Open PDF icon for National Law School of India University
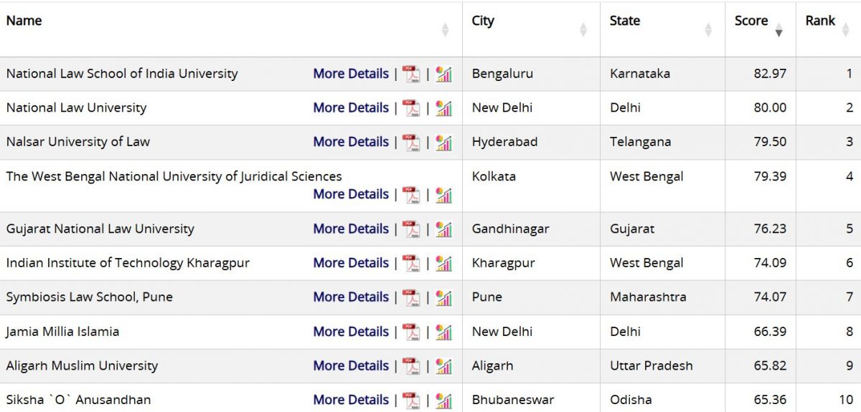861x412 pixels. click(x=411, y=74)
